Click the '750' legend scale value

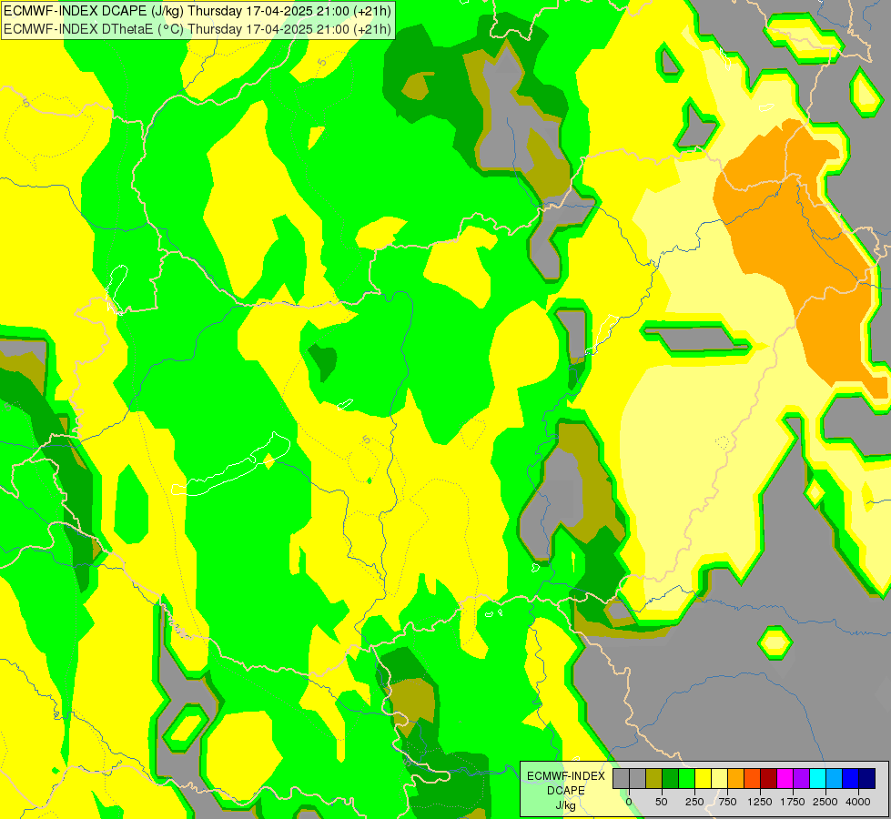click(727, 802)
